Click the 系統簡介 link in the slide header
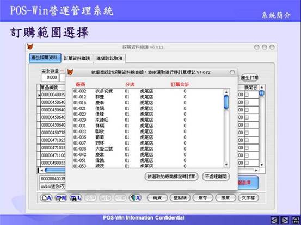The width and height of the screenshot is (301, 225). 277,15
